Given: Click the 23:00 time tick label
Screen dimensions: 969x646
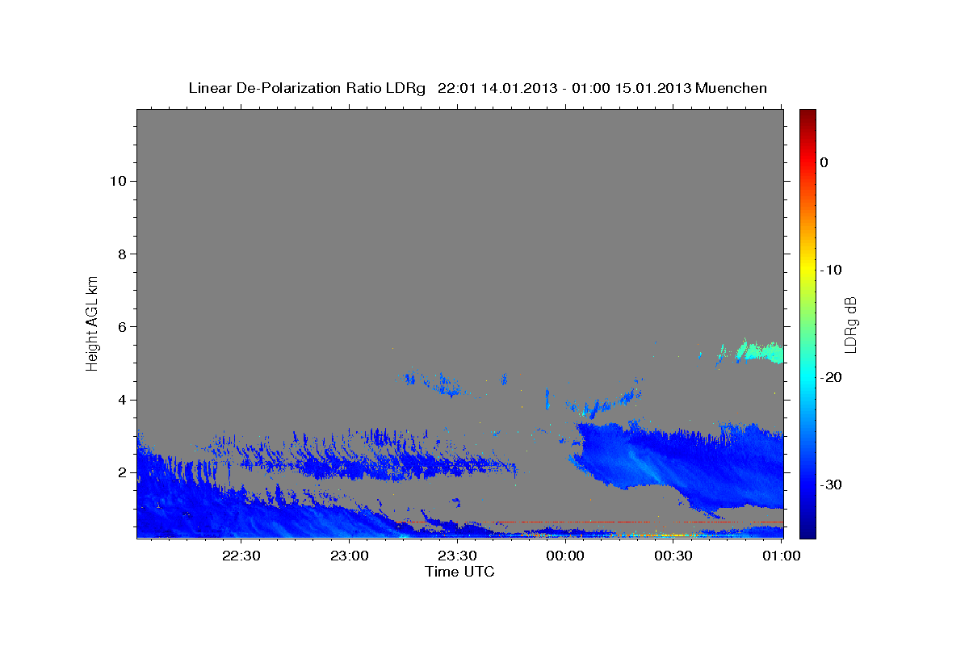Looking at the screenshot, I should [x=350, y=556].
